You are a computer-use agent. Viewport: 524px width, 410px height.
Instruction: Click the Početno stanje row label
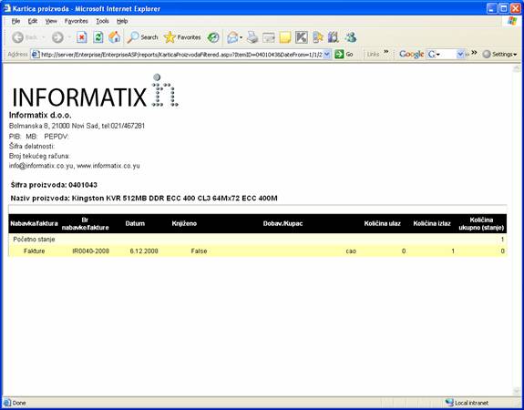pos(34,240)
